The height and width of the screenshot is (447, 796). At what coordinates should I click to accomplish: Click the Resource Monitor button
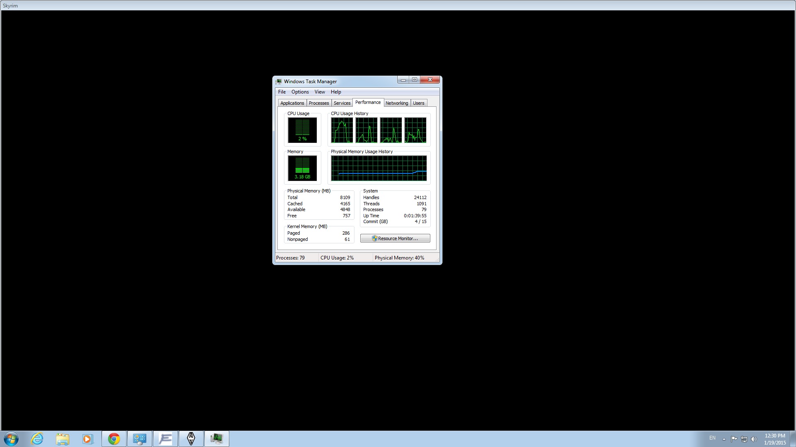[395, 238]
